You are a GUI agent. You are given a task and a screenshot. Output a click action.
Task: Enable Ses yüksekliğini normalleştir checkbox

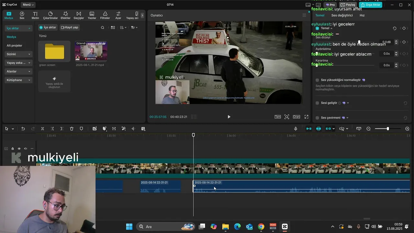(317, 80)
